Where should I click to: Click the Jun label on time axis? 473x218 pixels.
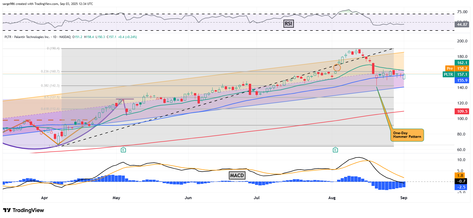tap(188, 198)
